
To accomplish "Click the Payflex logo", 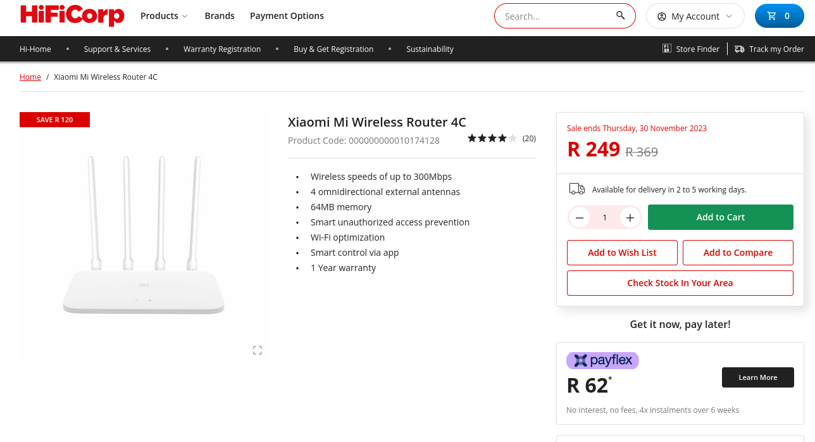I will click(602, 361).
